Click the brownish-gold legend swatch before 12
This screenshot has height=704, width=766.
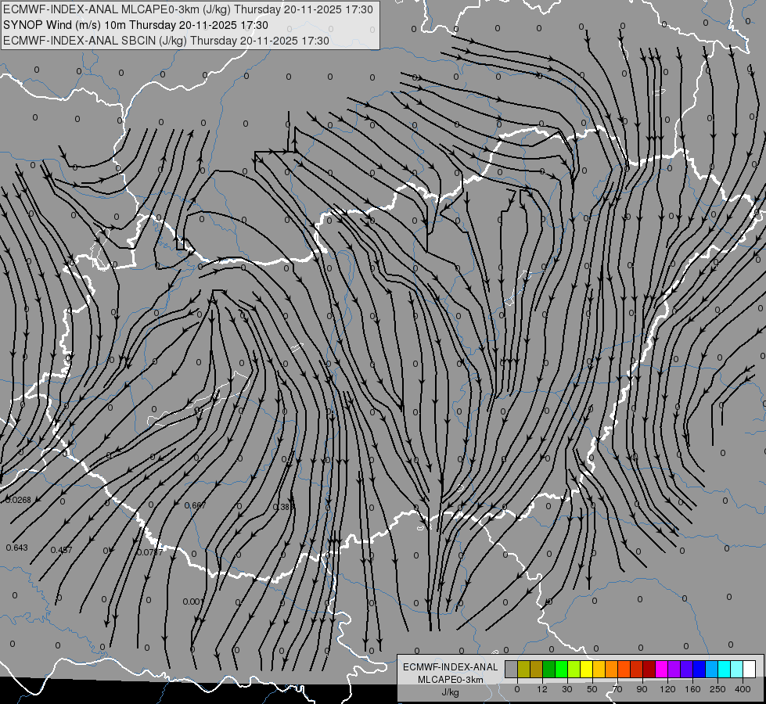(x=537, y=669)
